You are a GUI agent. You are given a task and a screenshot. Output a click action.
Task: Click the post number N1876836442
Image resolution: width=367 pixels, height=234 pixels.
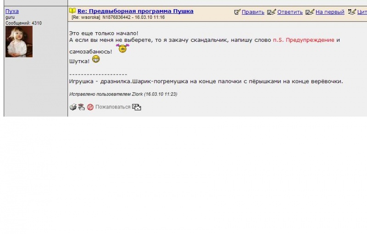click(x=117, y=17)
